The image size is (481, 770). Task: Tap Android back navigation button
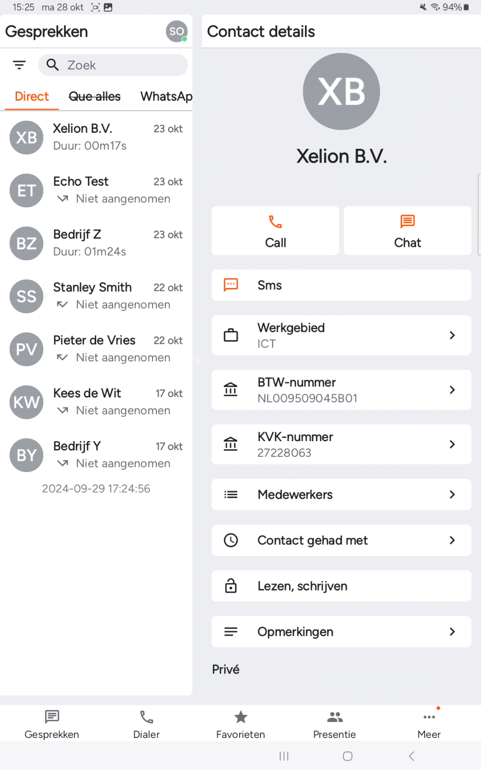click(x=412, y=756)
